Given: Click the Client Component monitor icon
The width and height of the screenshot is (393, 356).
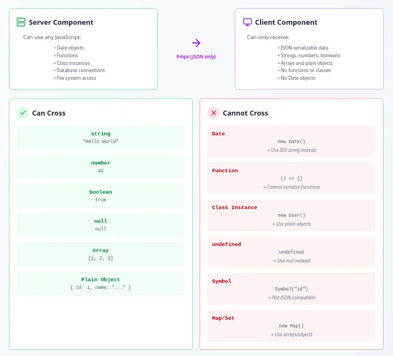Looking at the screenshot, I should [x=247, y=23].
